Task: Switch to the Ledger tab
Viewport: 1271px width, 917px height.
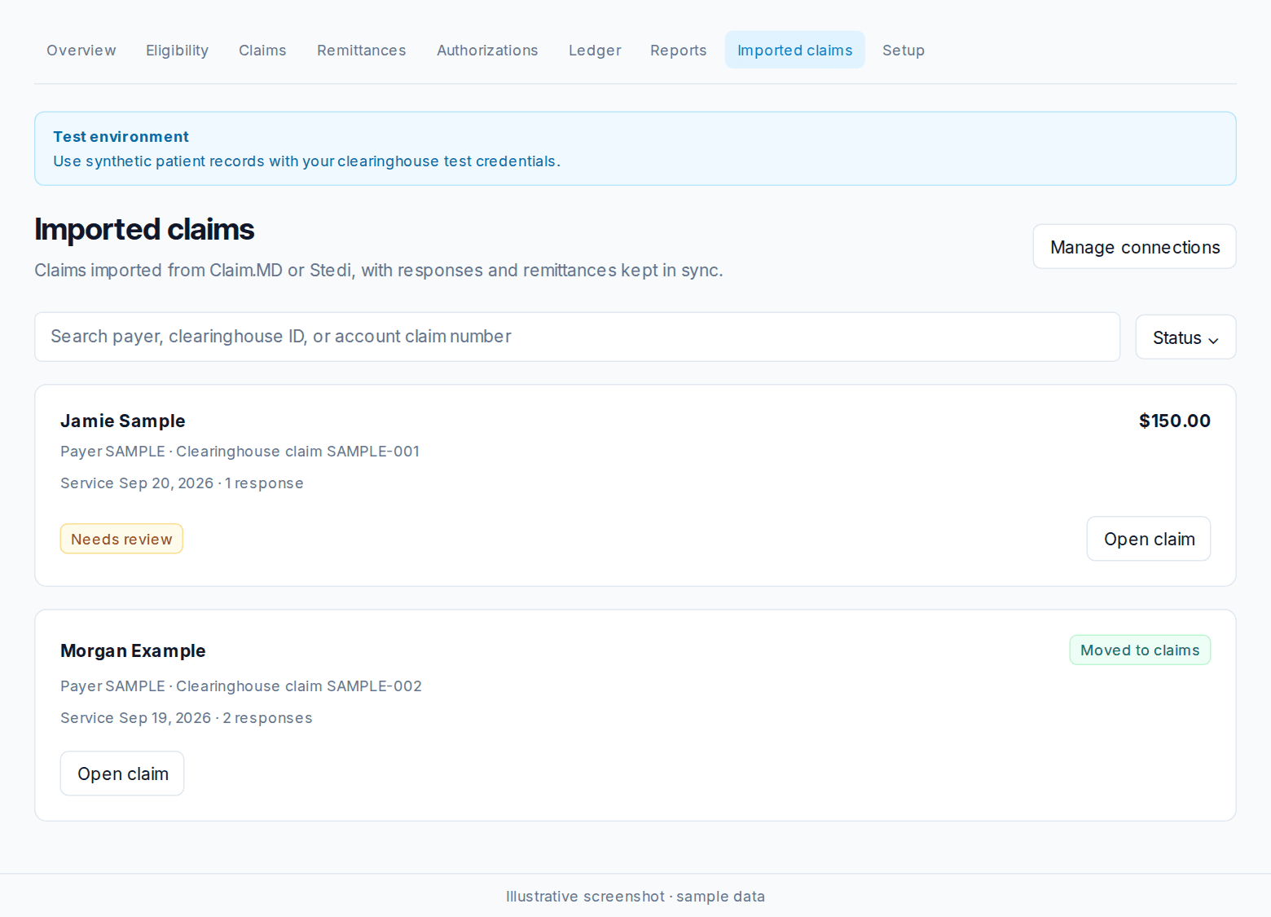Action: [x=595, y=51]
